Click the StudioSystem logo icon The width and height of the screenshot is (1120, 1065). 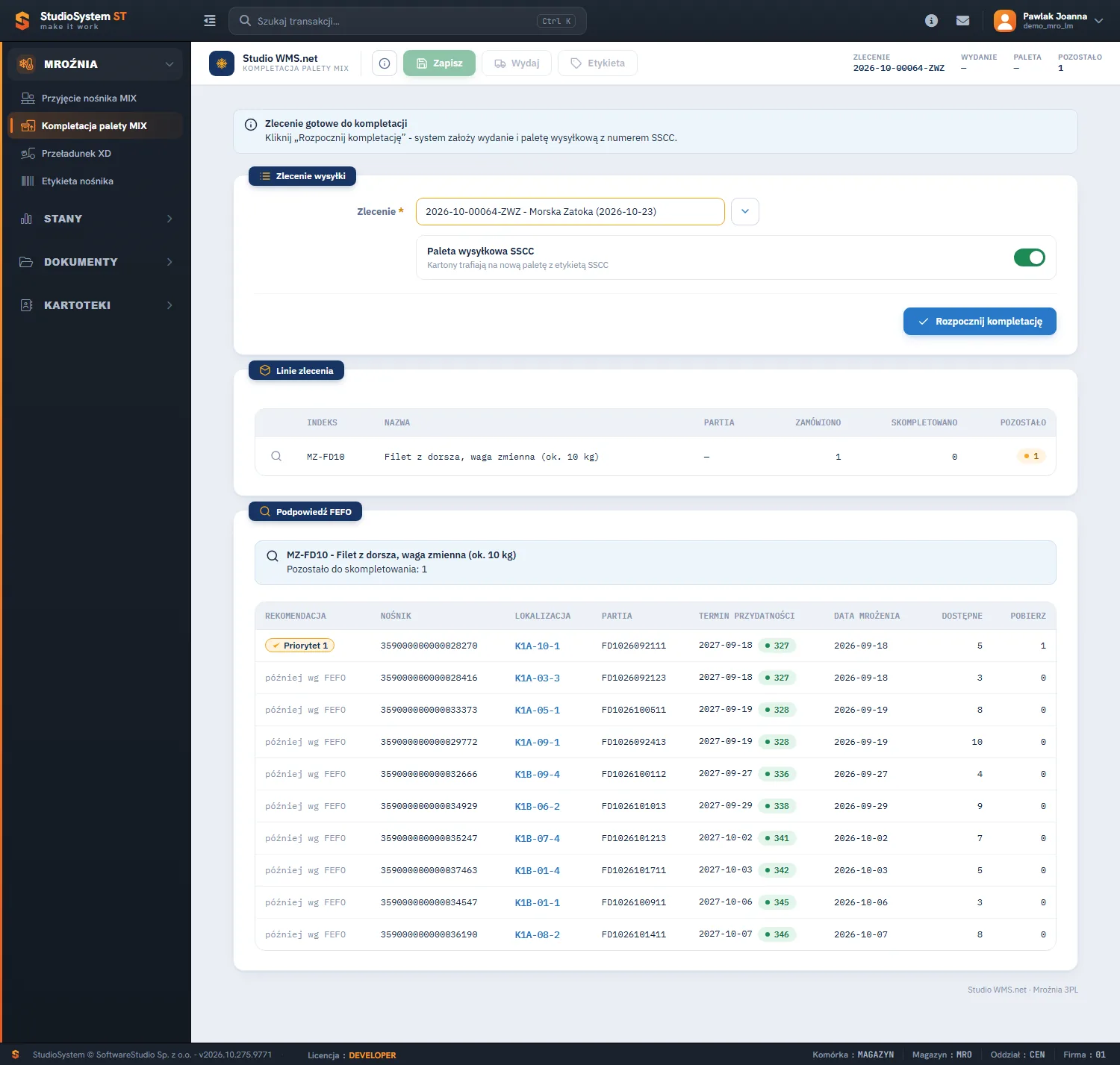pos(22,21)
